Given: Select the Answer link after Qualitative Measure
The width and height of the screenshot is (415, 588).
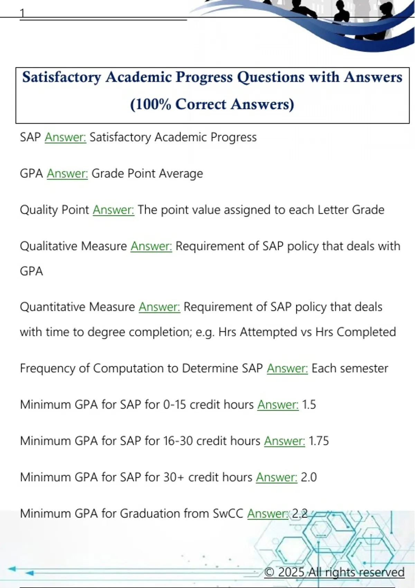Looking at the screenshot, I should pos(151,246).
